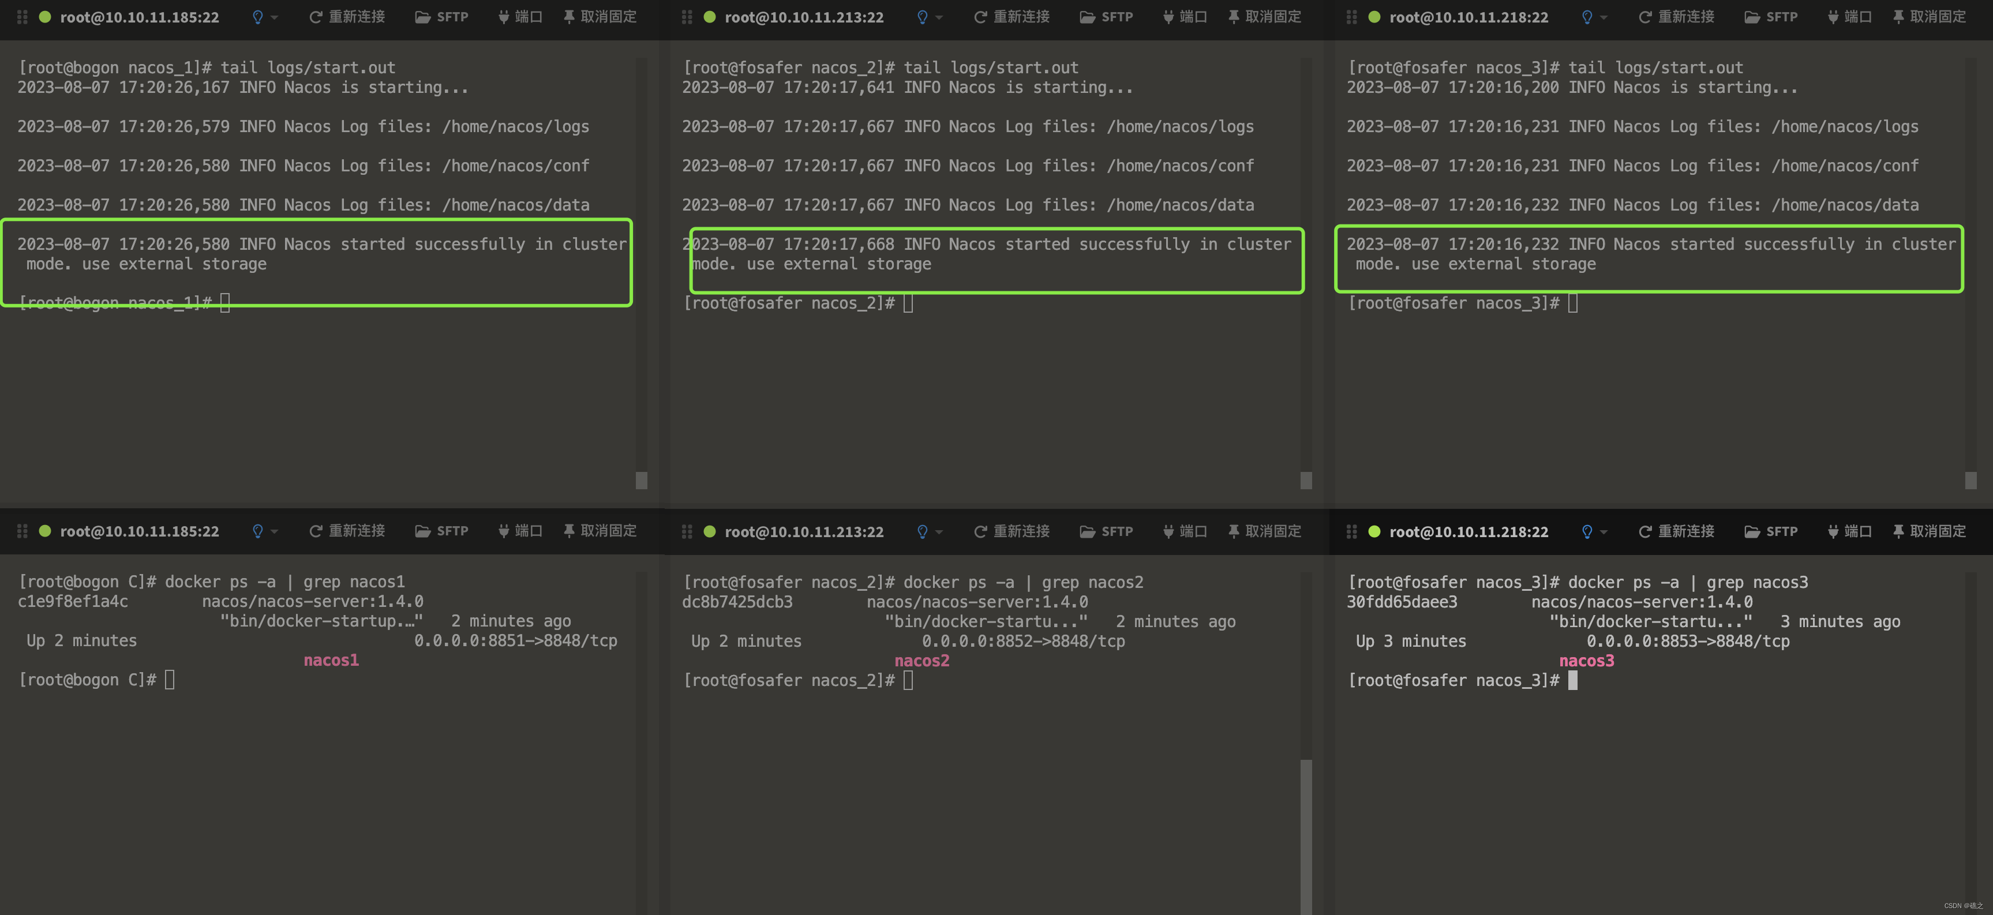Grab drag handle of 10.10.11.218 docker ps pane
This screenshot has width=1993, height=915.
click(1351, 532)
